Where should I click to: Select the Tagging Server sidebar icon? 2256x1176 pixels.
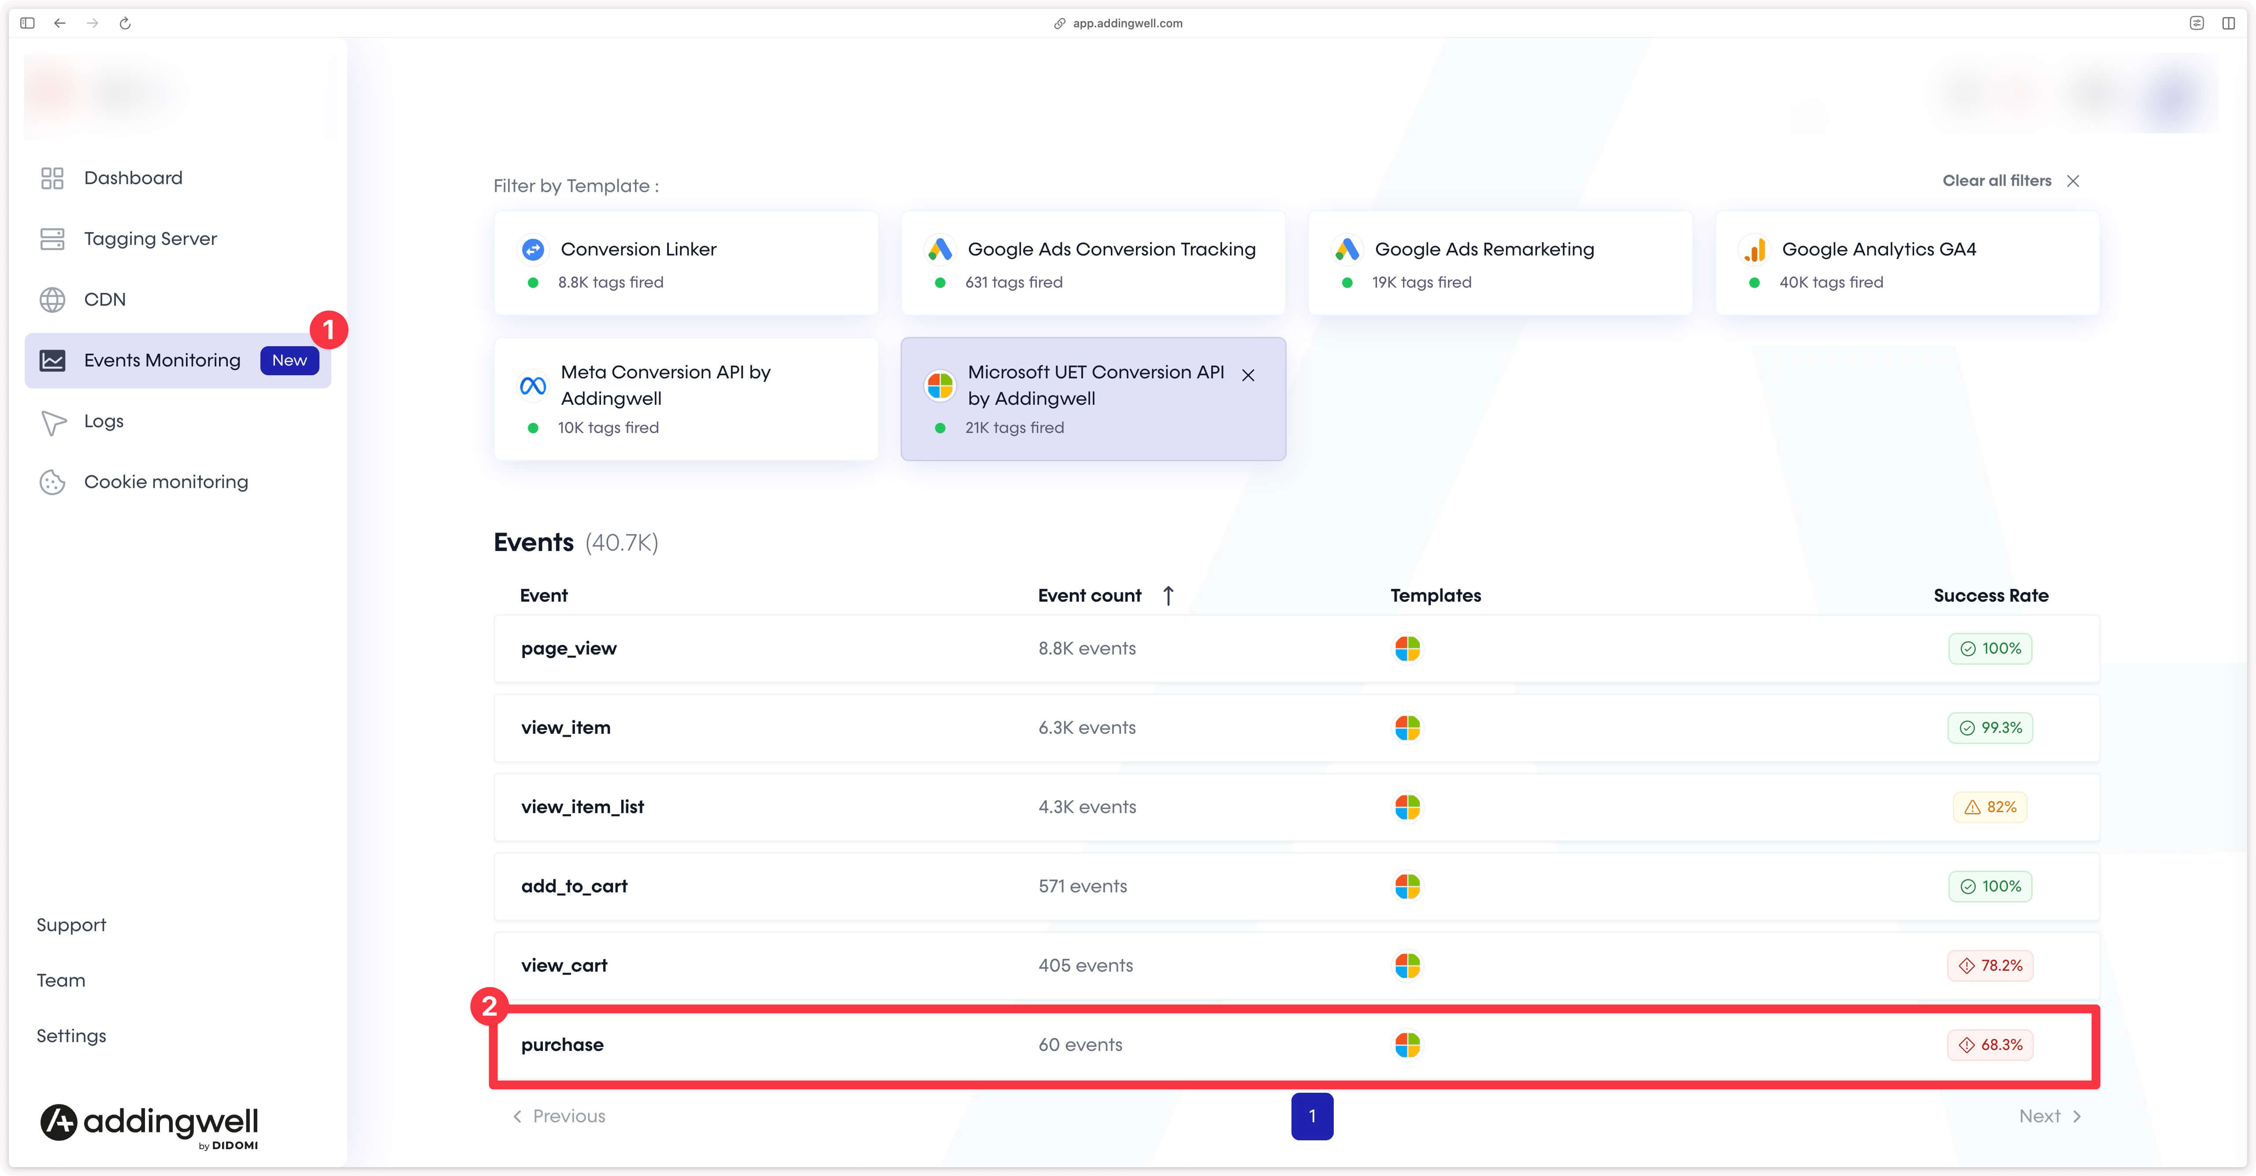[52, 238]
